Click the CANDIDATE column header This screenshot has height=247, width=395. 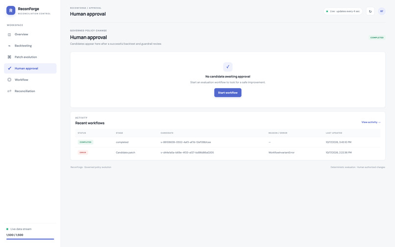167,133
